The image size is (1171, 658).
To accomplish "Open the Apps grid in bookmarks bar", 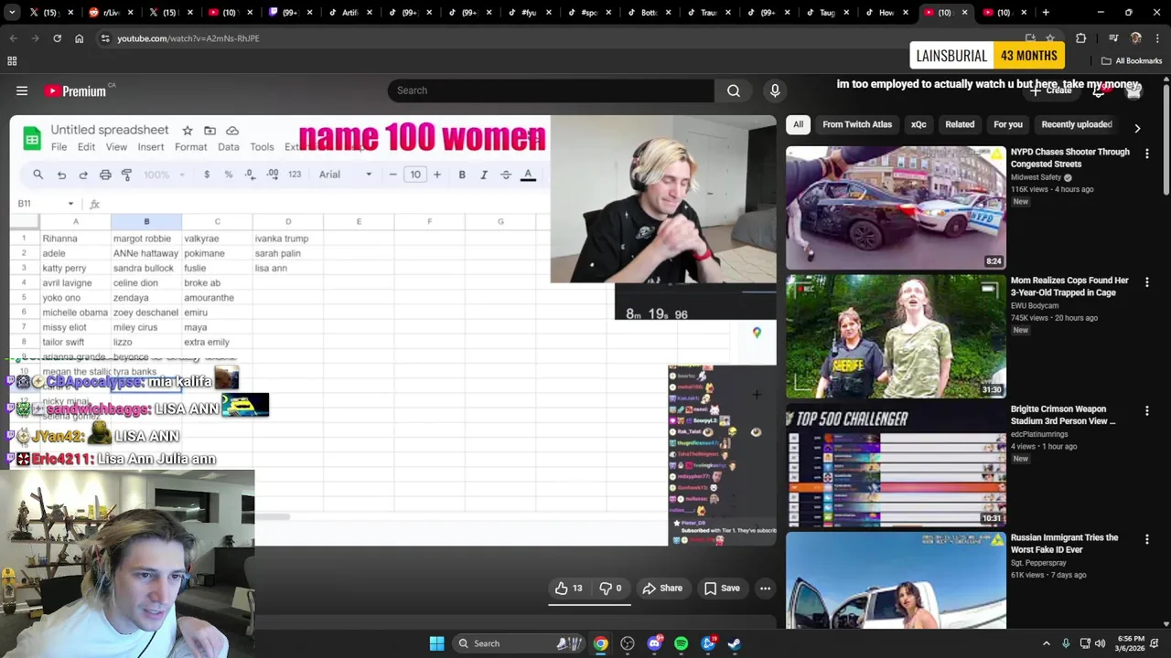I will (x=12, y=61).
